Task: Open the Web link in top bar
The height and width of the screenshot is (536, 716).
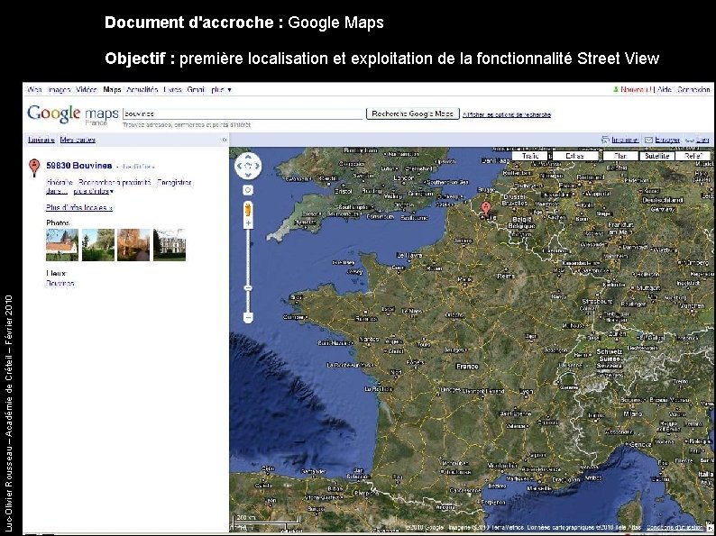Action: [x=34, y=89]
